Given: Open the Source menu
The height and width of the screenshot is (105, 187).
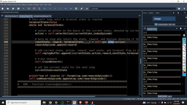Looking at the screenshot, I should (15, 5).
